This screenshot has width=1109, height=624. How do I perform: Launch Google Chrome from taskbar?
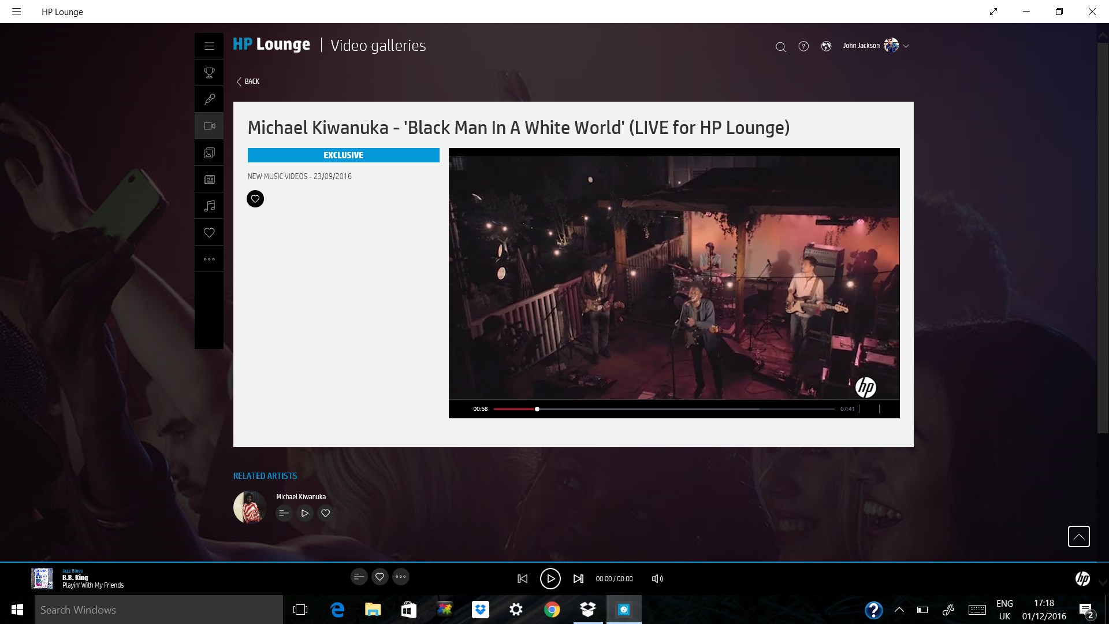(552, 610)
